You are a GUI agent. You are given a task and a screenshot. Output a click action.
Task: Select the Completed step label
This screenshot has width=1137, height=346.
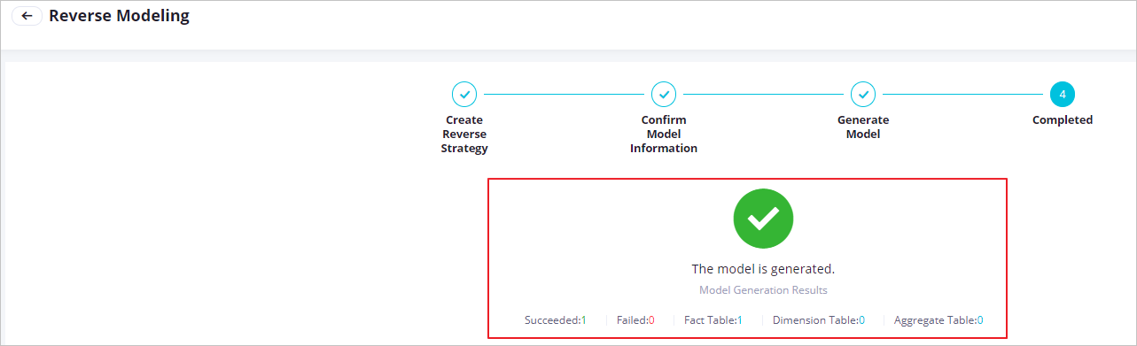click(1063, 119)
